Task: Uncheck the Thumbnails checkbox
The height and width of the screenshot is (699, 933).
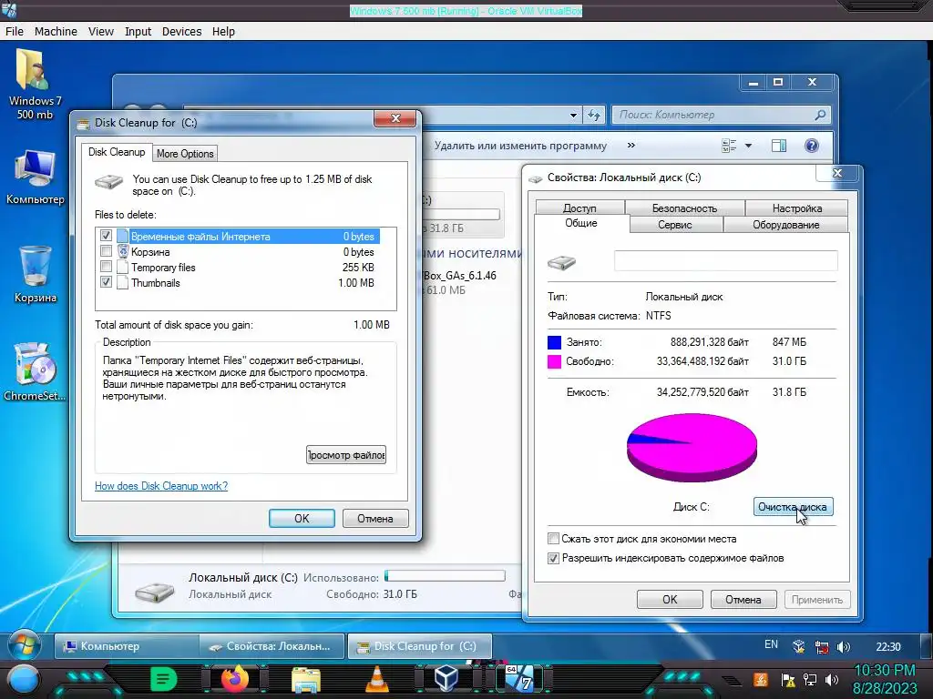Action: [106, 282]
